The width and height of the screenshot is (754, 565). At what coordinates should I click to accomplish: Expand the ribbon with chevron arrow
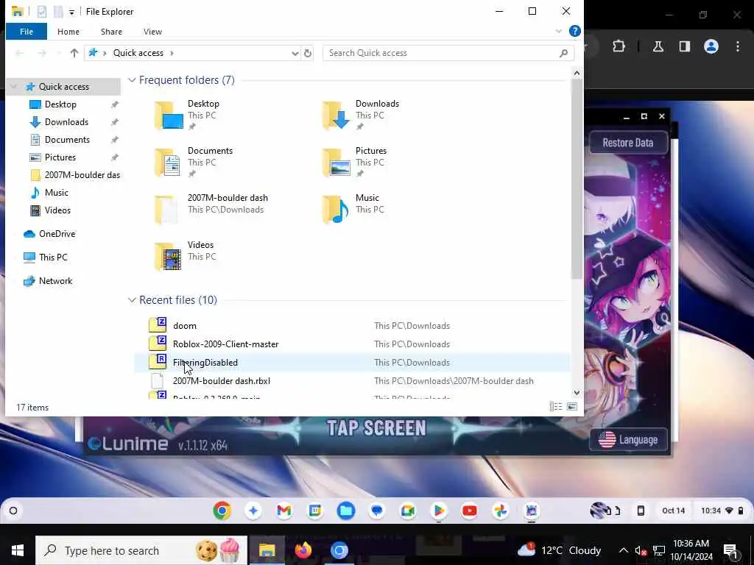click(x=558, y=31)
